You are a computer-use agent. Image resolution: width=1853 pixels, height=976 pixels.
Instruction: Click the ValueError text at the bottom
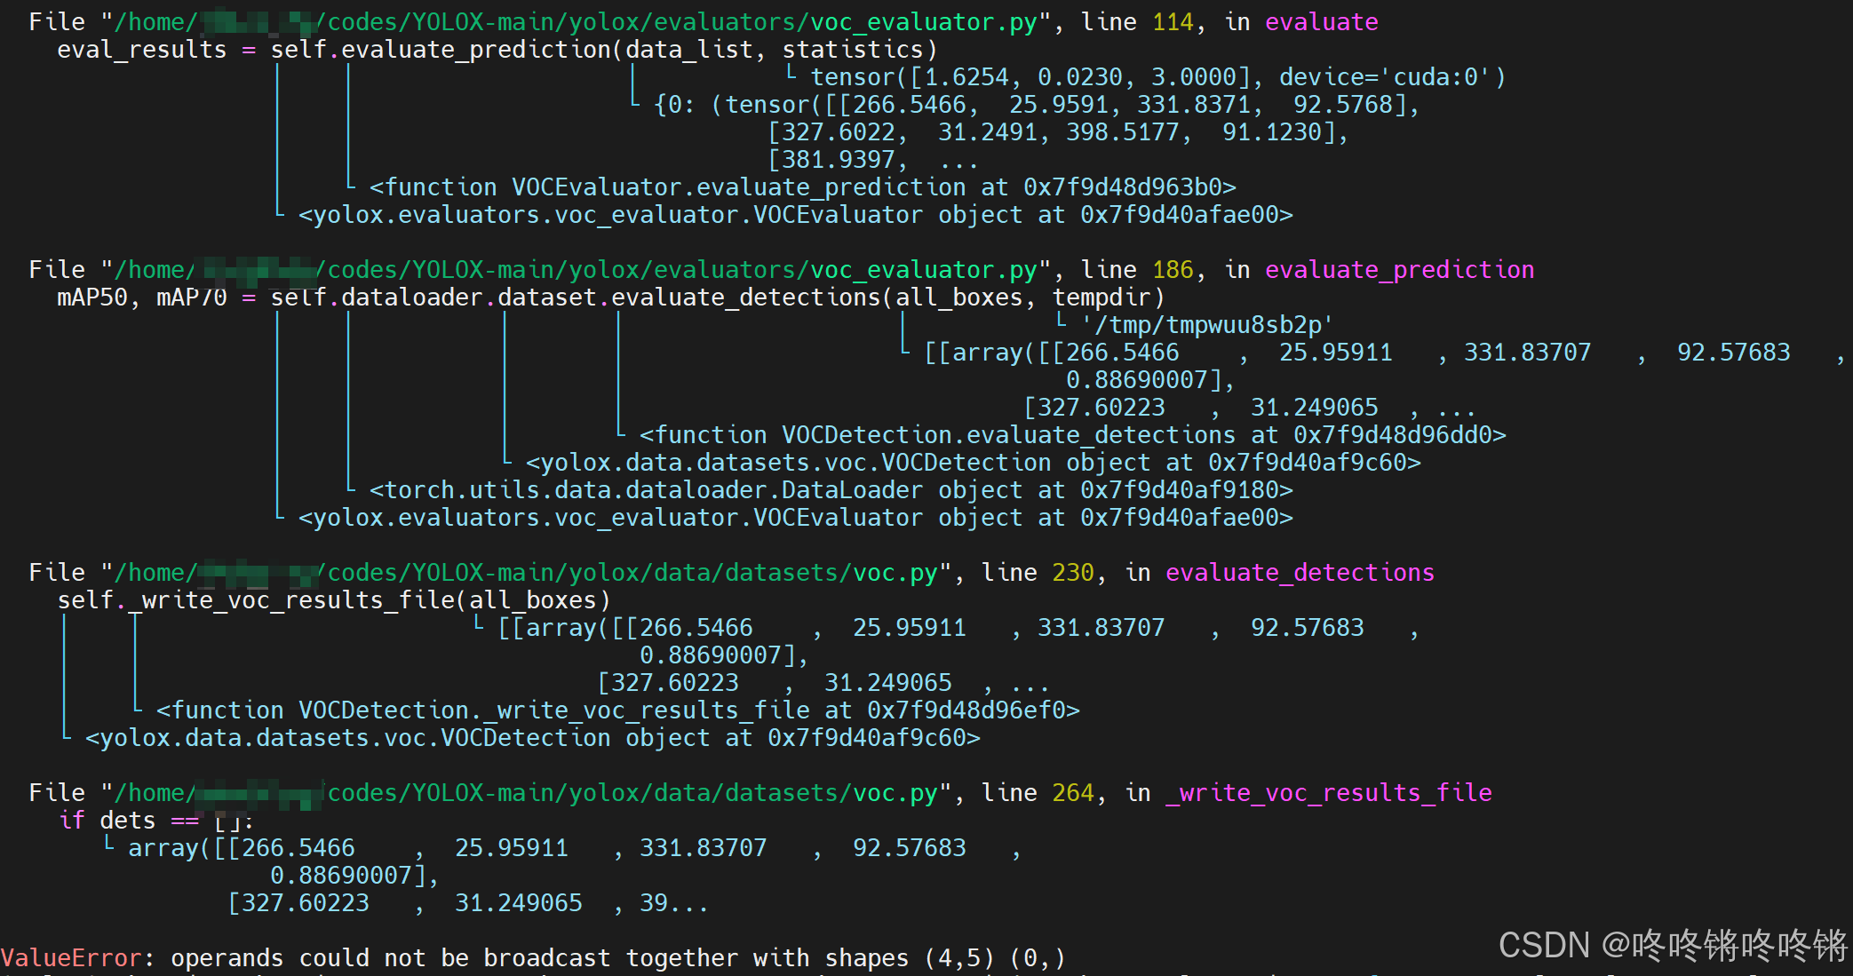[x=70, y=957]
